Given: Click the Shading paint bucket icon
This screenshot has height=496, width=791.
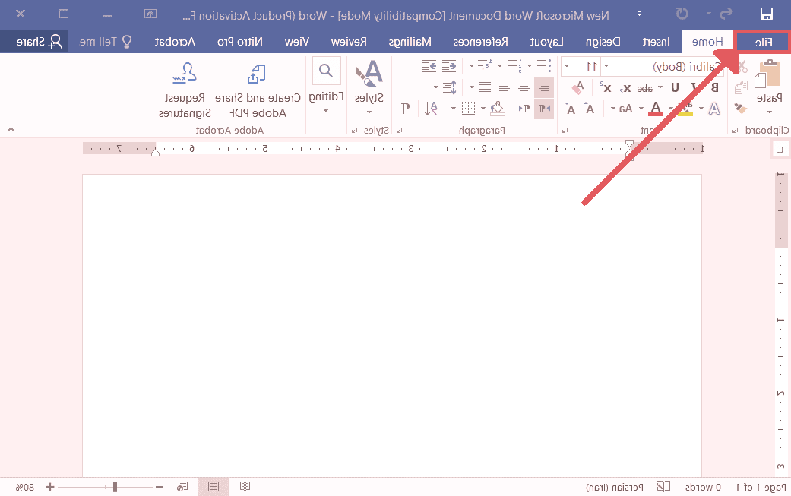Looking at the screenshot, I should (497, 108).
